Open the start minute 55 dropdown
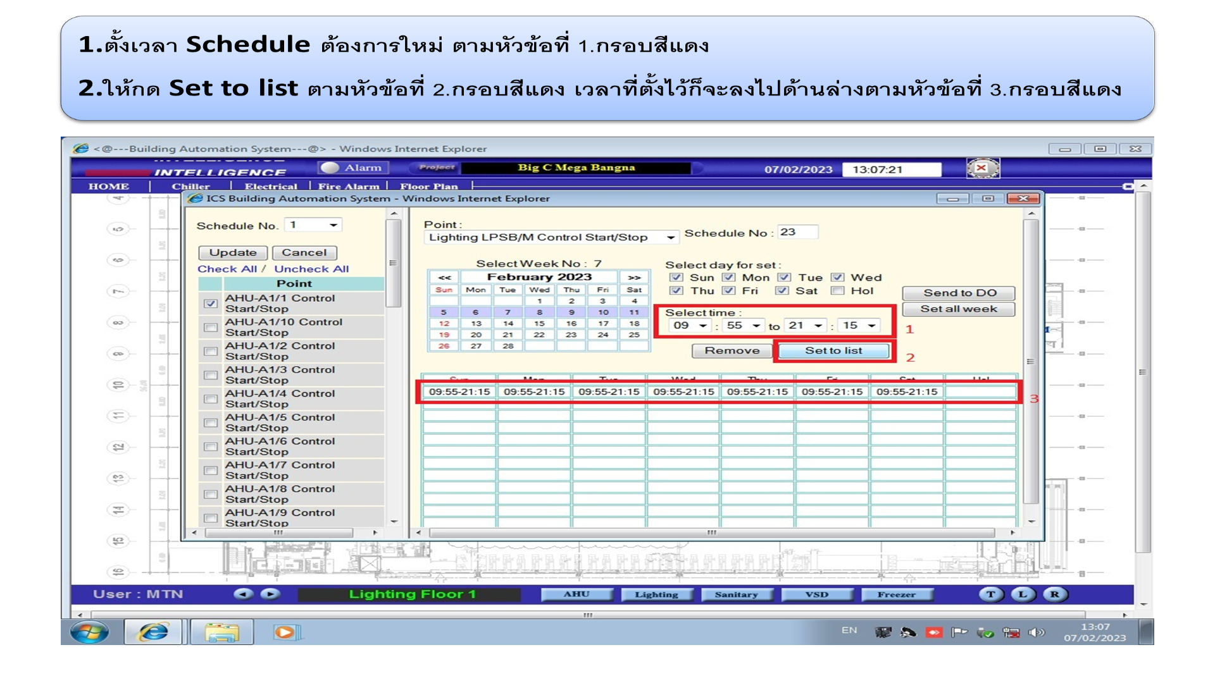The image size is (1215, 683). pyautogui.click(x=744, y=326)
